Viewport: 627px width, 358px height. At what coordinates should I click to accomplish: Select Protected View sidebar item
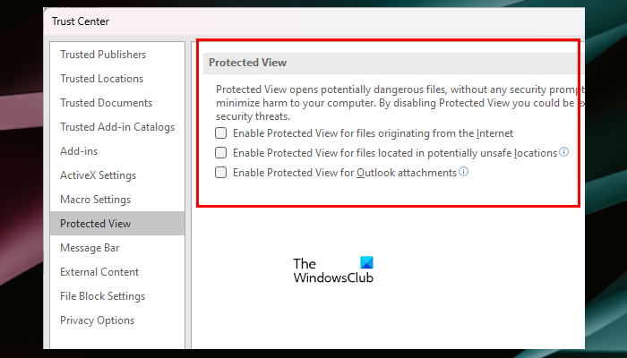click(x=95, y=224)
